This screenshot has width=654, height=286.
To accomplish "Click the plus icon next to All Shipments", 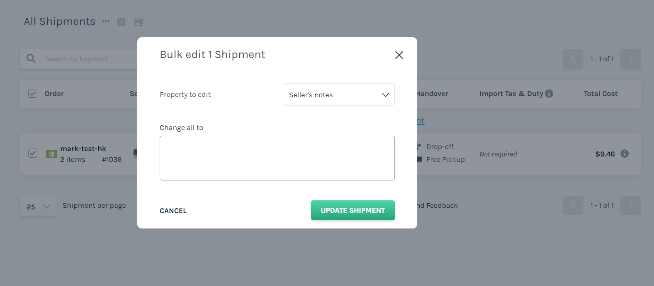I will click(x=121, y=22).
